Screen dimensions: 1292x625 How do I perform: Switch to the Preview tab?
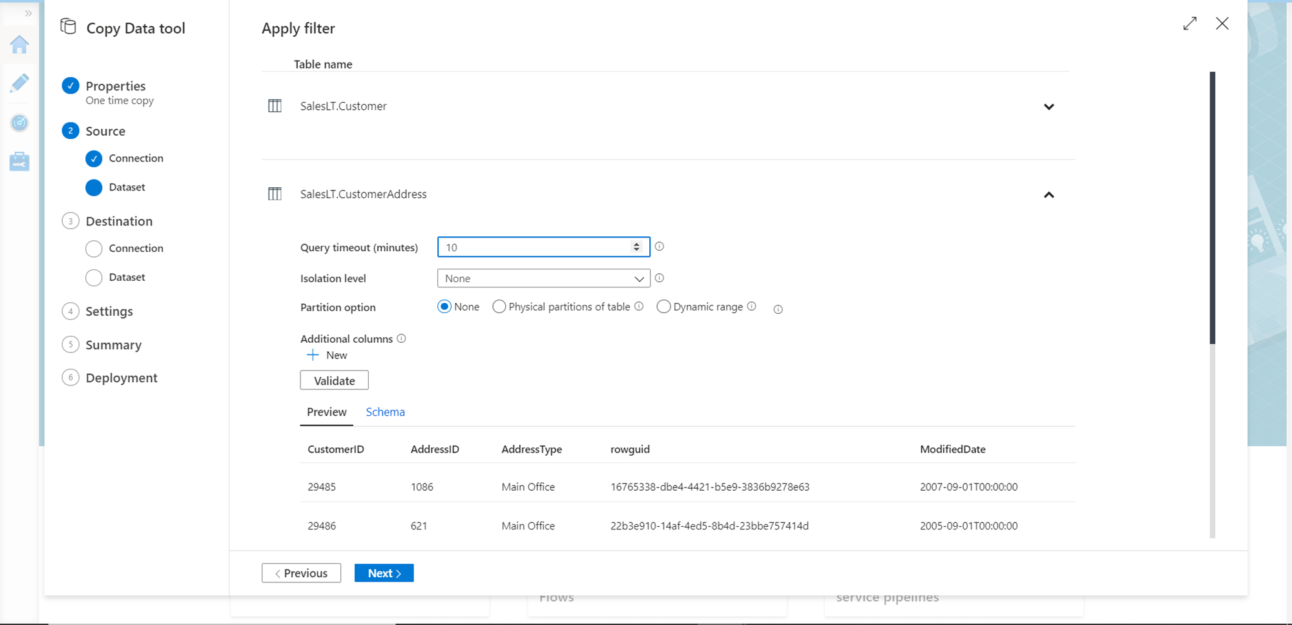326,412
